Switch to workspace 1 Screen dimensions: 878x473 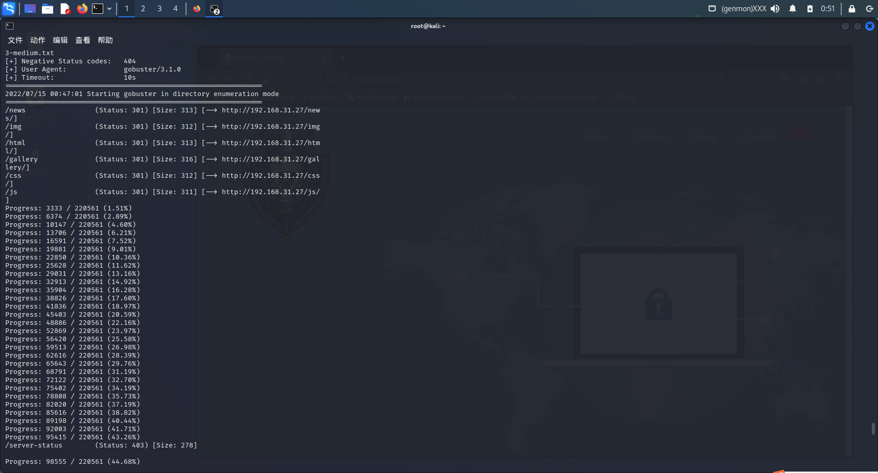coord(127,9)
